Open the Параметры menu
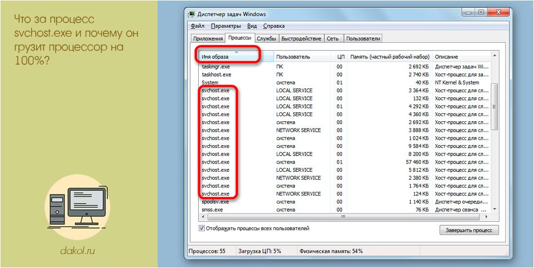Viewport: 534px width, 268px height. point(226,26)
